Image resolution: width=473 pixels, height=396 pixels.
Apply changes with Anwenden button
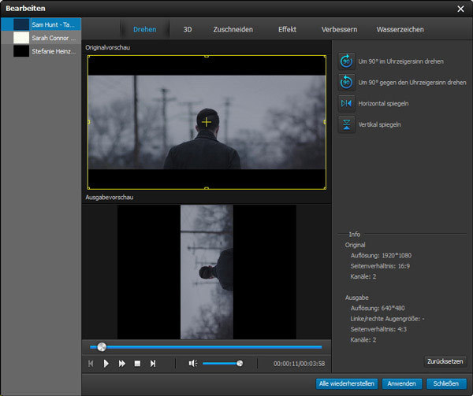401,383
